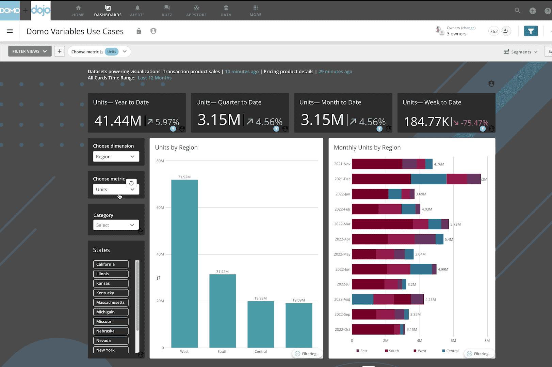
Task: Toggle the Michigain state filter
Action: coord(111,312)
